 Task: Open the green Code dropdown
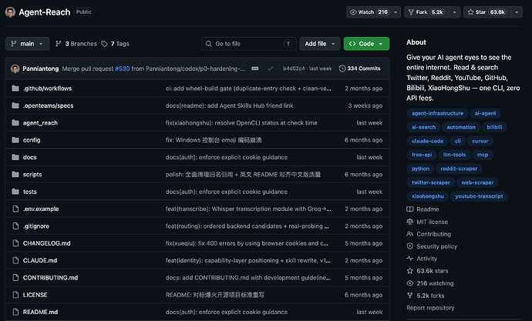366,44
